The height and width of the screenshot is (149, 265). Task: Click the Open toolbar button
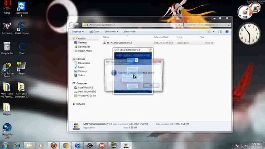click(94, 31)
